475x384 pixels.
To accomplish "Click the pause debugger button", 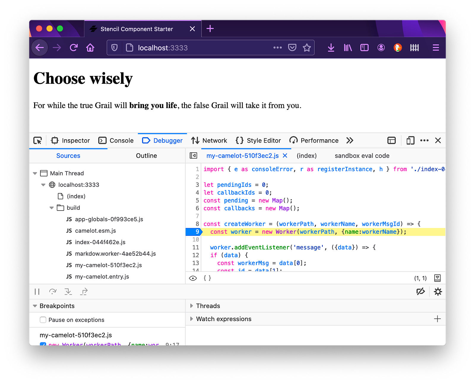I will click(x=37, y=292).
